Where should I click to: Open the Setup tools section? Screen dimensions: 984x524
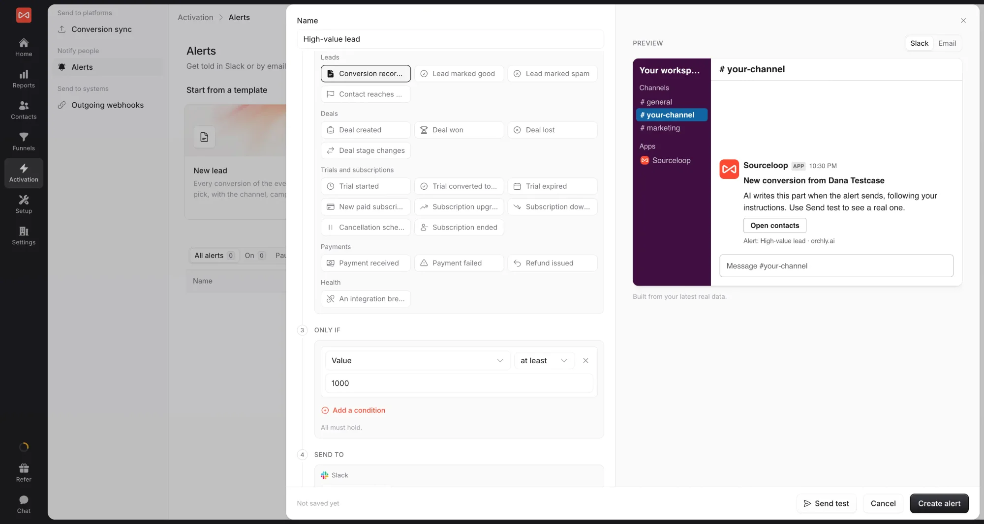(x=24, y=204)
